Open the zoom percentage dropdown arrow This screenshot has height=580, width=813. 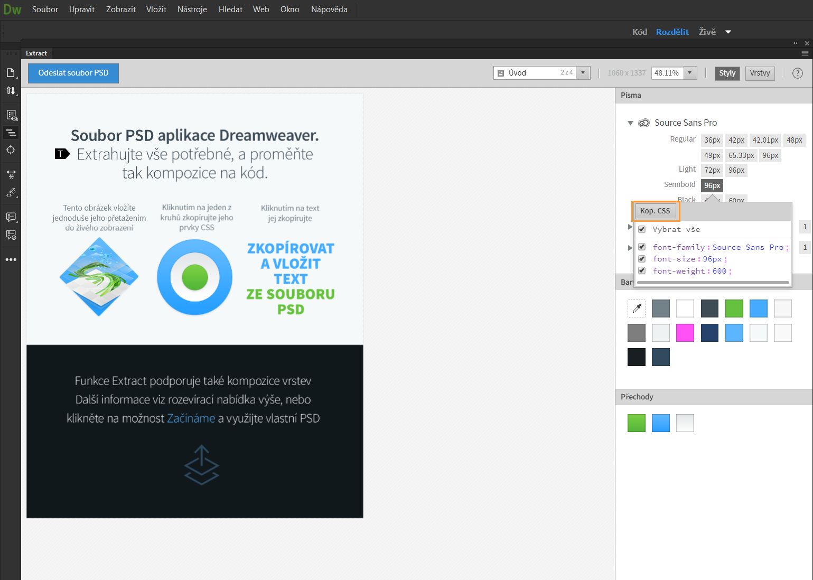click(x=690, y=73)
